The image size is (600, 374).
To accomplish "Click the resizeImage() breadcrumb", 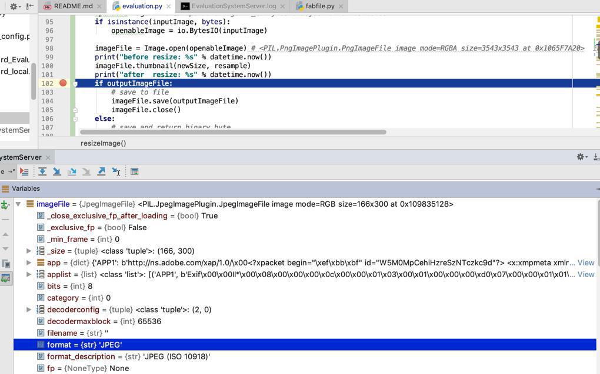I will click(103, 143).
